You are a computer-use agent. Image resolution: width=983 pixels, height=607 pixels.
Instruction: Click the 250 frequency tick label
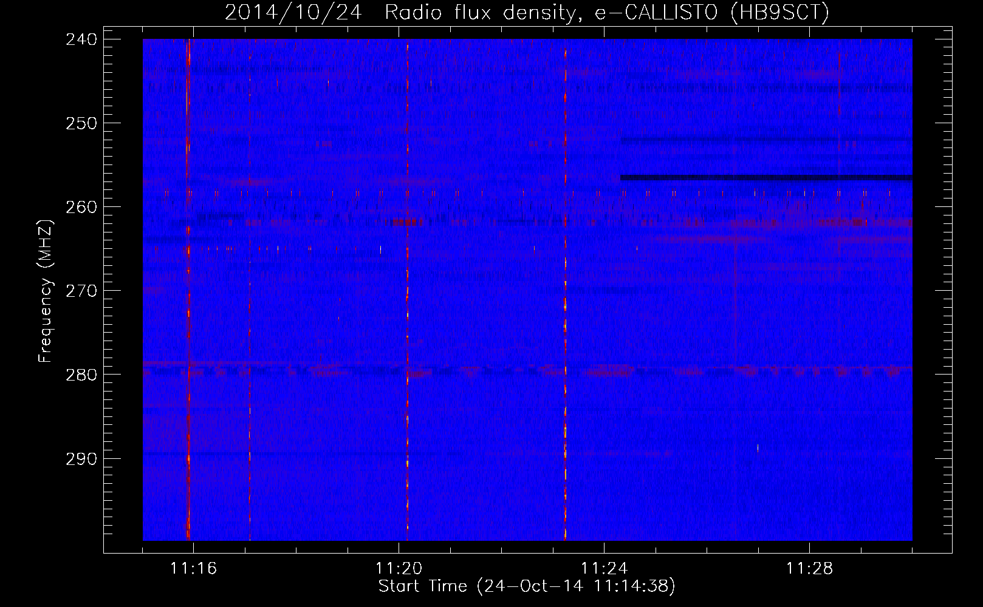(x=81, y=123)
